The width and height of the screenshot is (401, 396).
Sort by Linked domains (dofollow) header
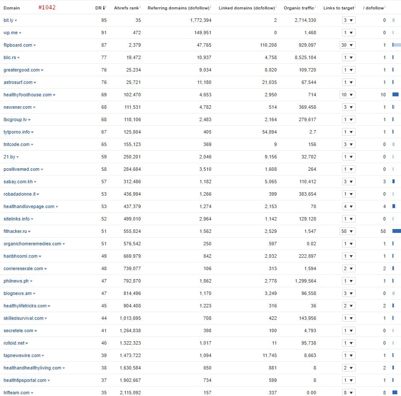pyautogui.click(x=247, y=8)
